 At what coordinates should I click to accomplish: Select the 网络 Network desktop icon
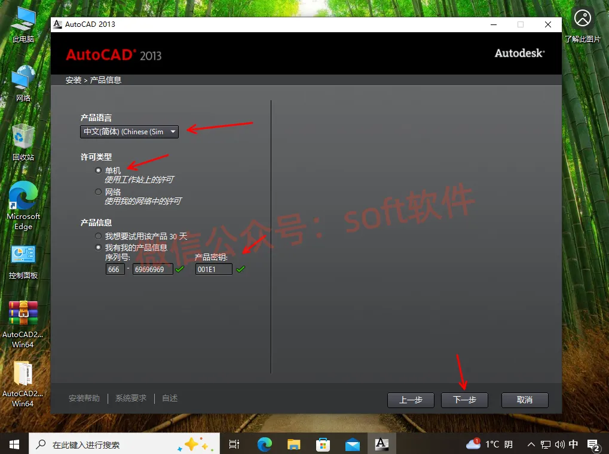(x=23, y=84)
